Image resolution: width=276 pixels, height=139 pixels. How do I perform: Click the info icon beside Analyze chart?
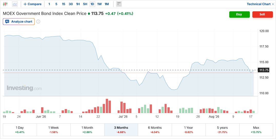point(38,22)
